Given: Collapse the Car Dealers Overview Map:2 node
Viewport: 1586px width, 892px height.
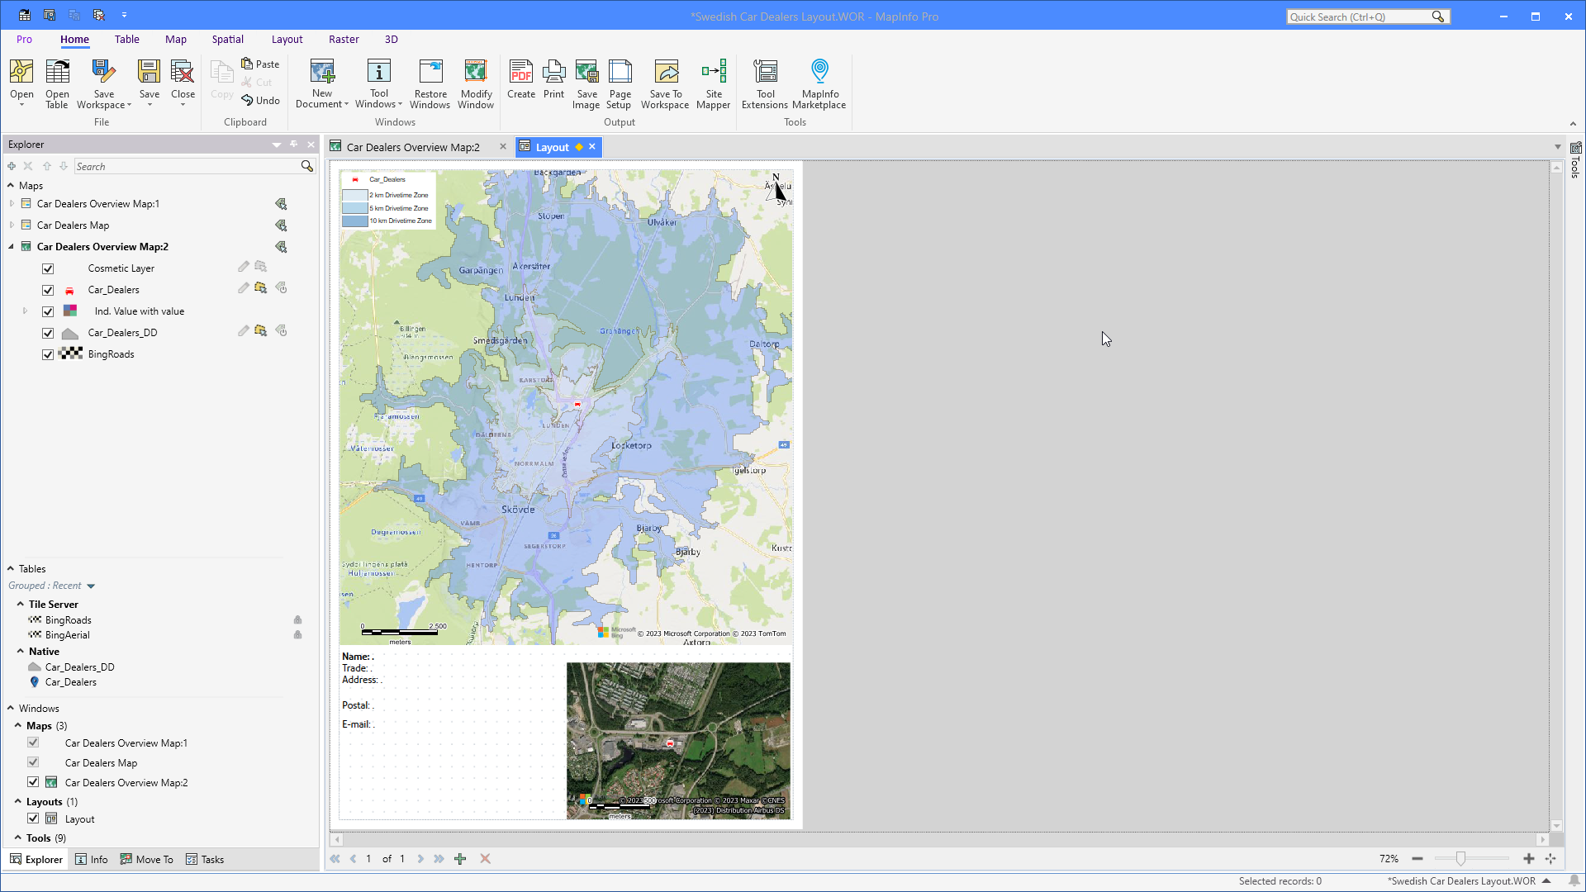Looking at the screenshot, I should click(x=11, y=246).
